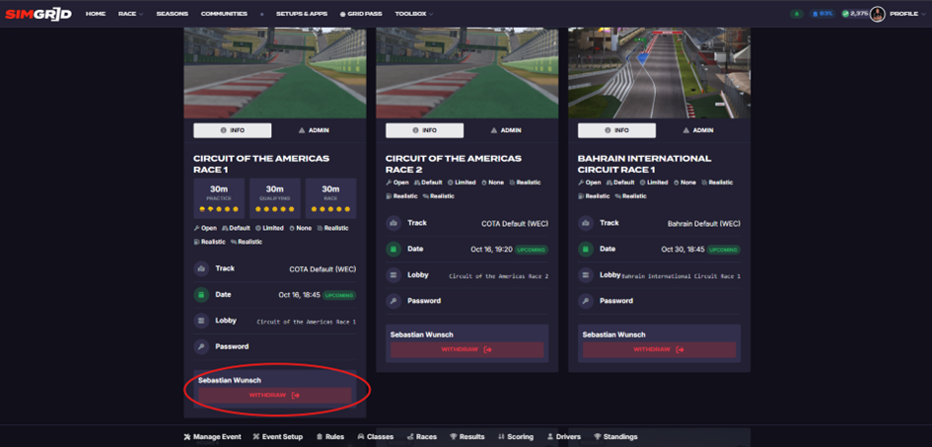This screenshot has height=447, width=932.
Task: Switch to Admin on COTA Race 1 card
Action: 314,130
